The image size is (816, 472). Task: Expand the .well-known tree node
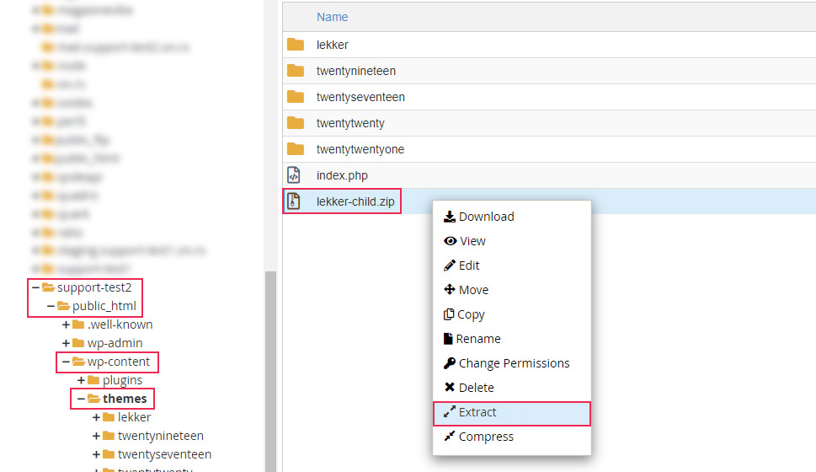click(66, 324)
